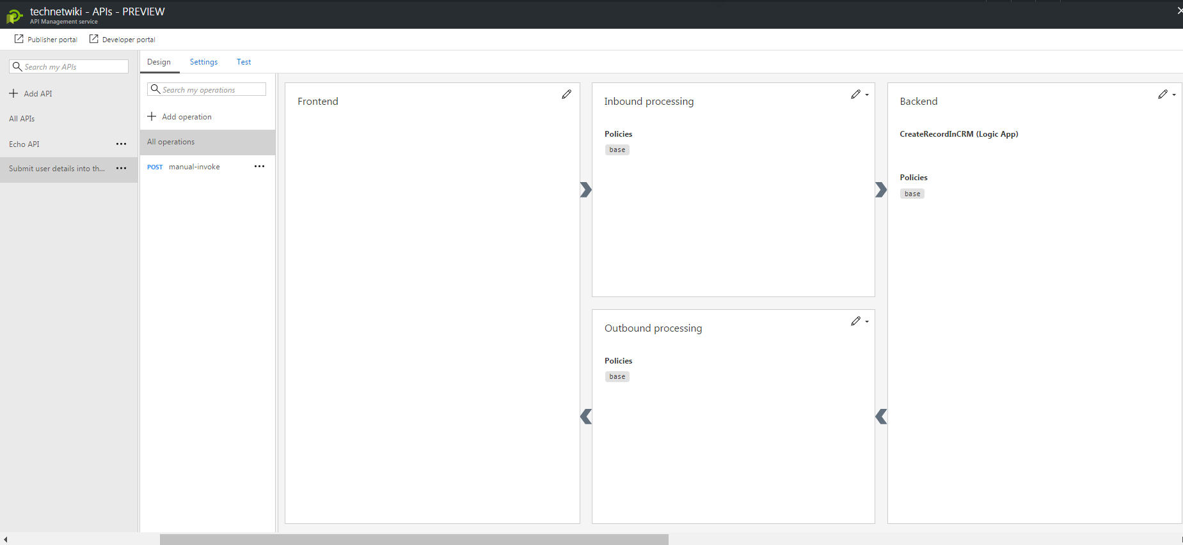Close the APIs blade with the X
The image size is (1183, 545).
click(x=1179, y=10)
